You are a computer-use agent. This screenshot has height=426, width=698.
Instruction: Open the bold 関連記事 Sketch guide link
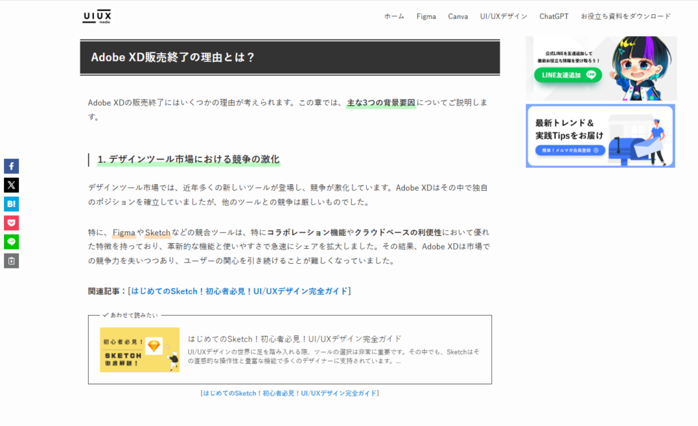coord(239,291)
